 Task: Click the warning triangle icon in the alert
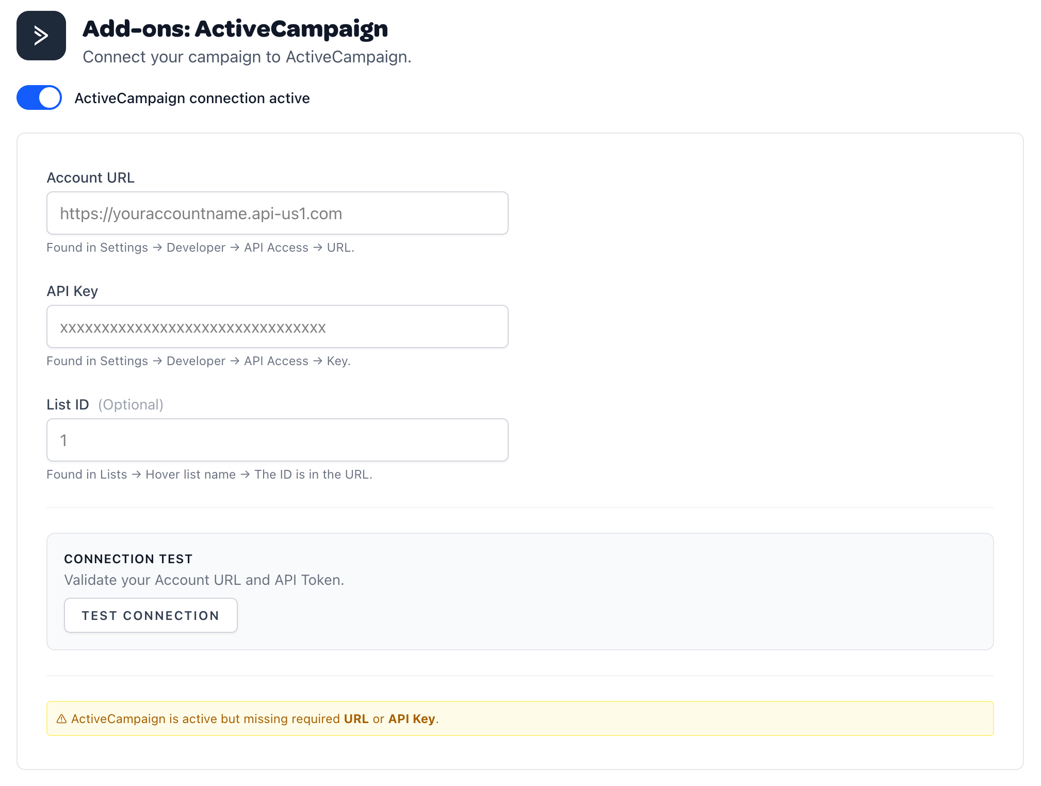click(x=62, y=718)
